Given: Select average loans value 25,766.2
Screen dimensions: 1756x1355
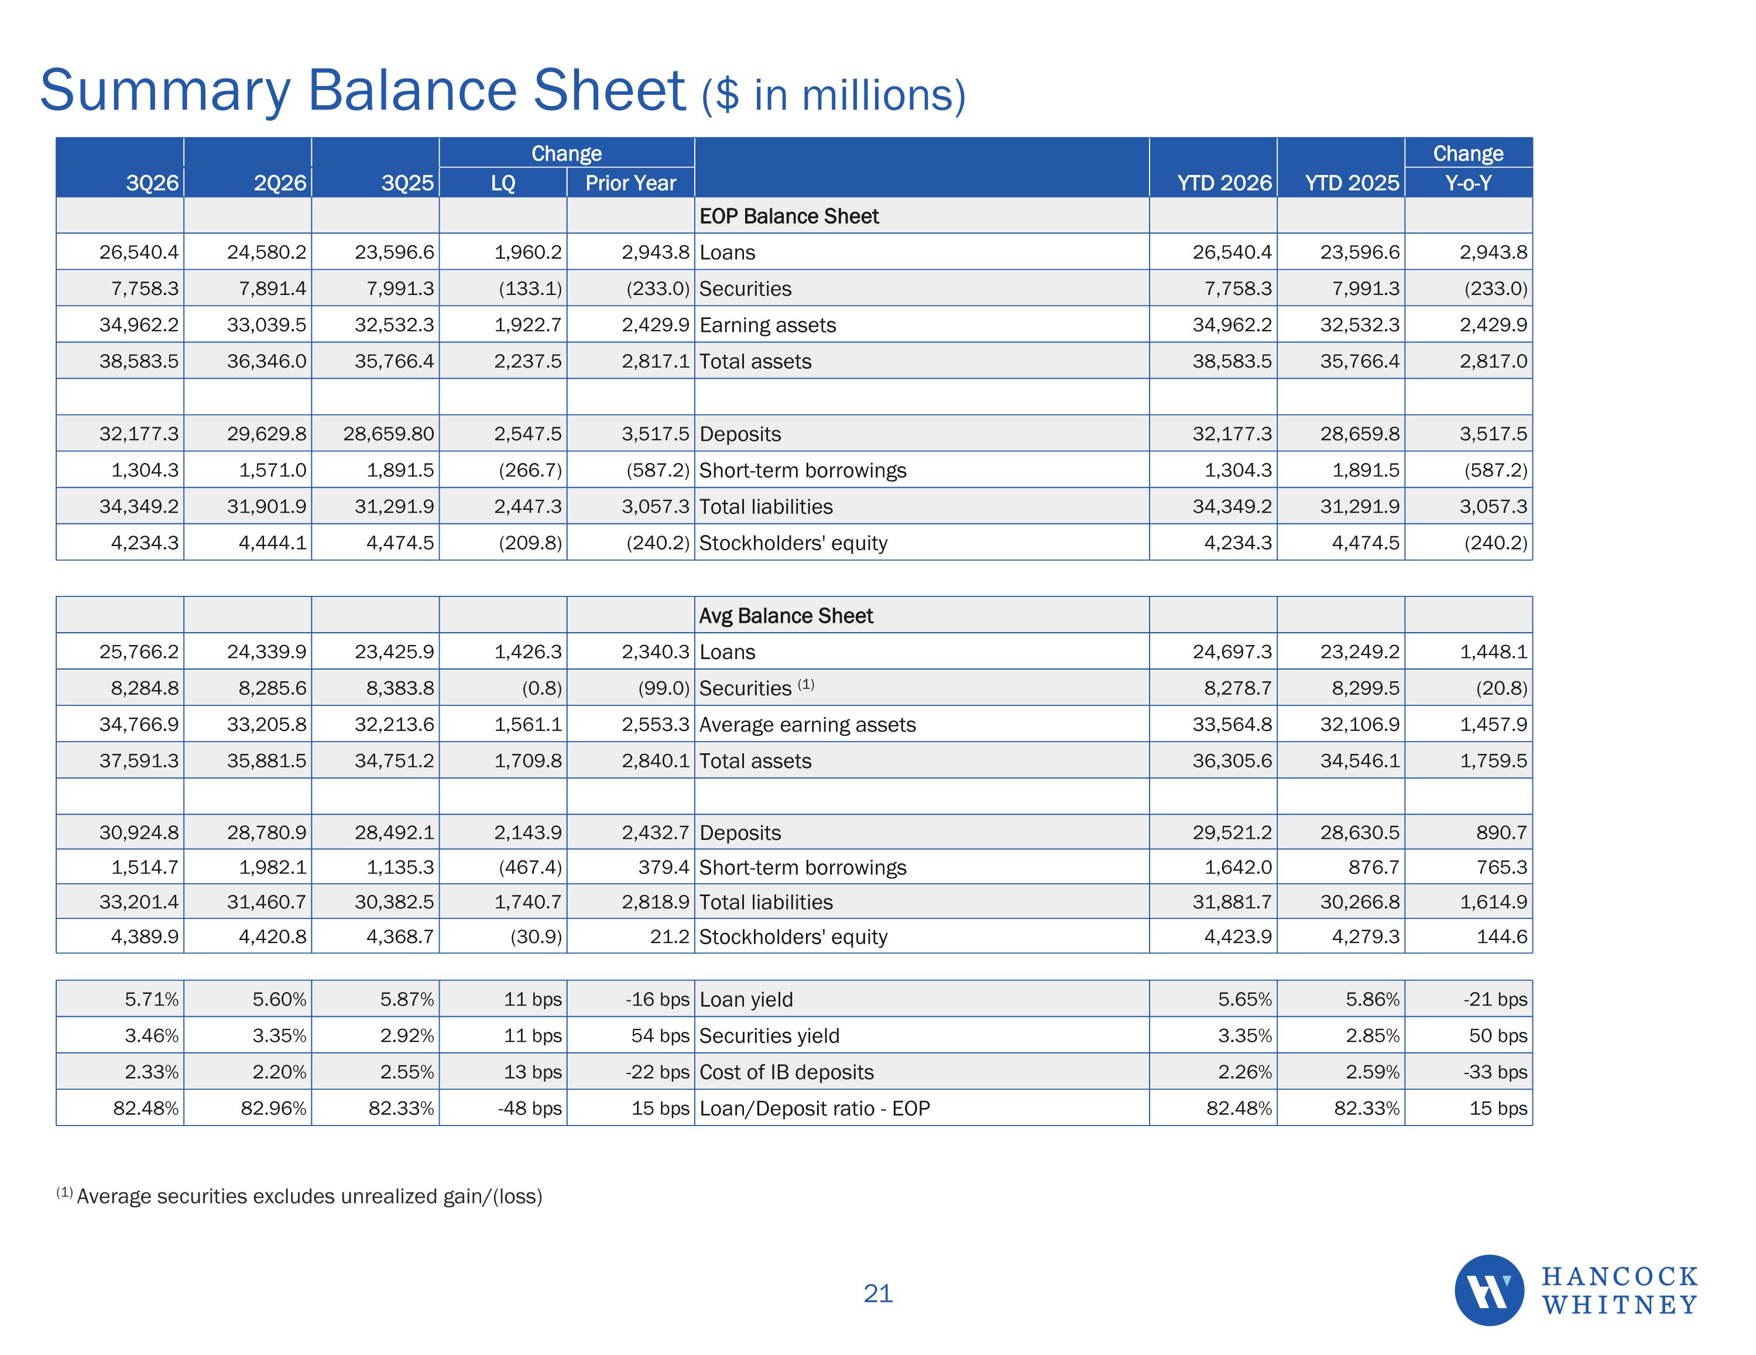Looking at the screenshot, I should (x=138, y=651).
